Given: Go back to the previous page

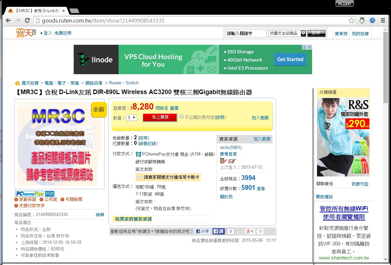Looking at the screenshot, I should [8, 21].
